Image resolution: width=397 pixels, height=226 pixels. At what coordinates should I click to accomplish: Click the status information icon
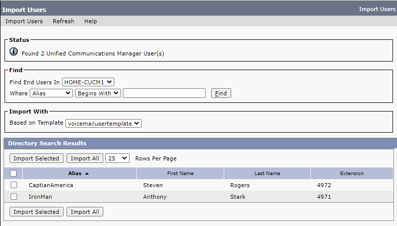[14, 51]
